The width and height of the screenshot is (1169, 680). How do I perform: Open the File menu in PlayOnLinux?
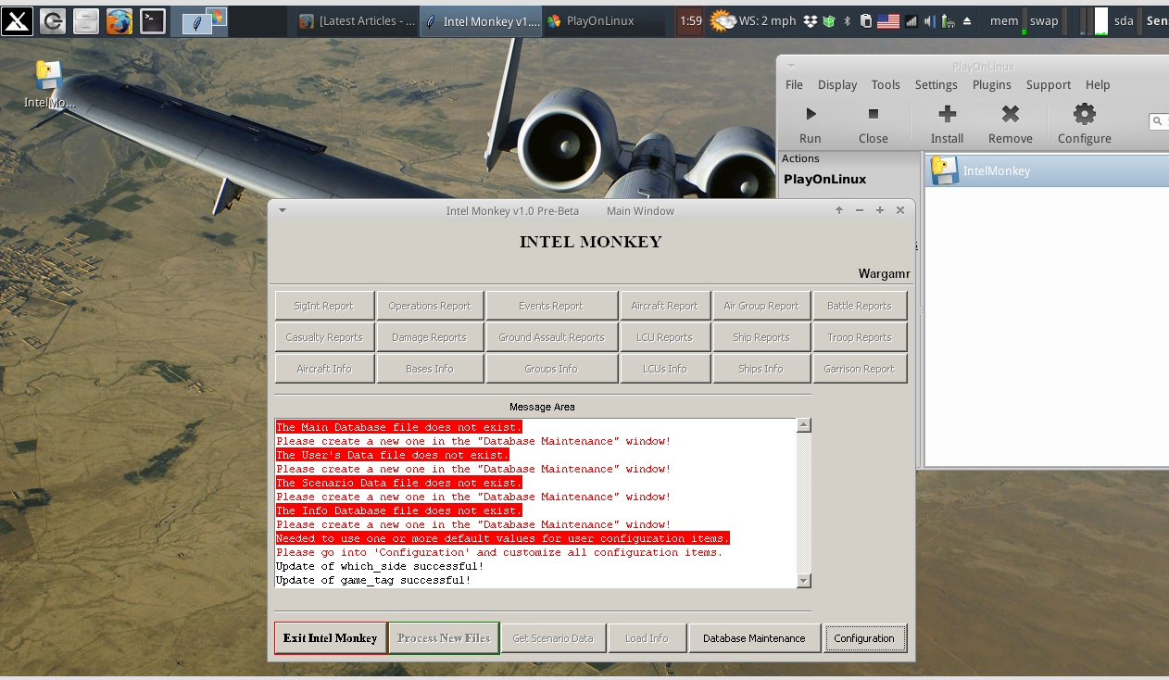coord(794,84)
